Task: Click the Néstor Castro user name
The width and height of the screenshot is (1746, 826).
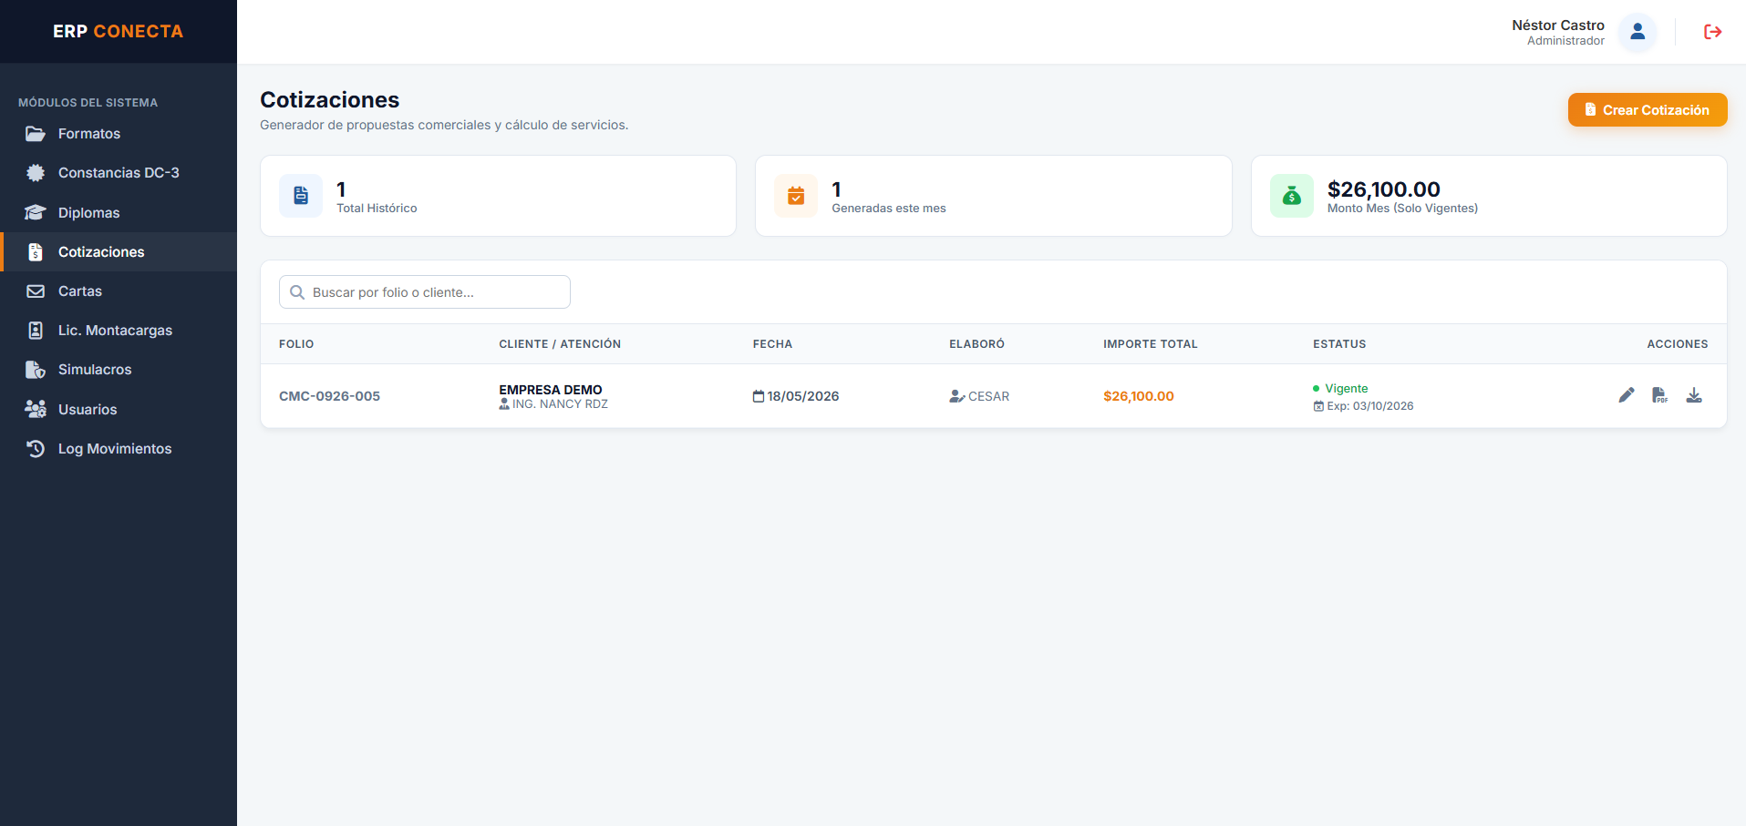Action: tap(1558, 25)
